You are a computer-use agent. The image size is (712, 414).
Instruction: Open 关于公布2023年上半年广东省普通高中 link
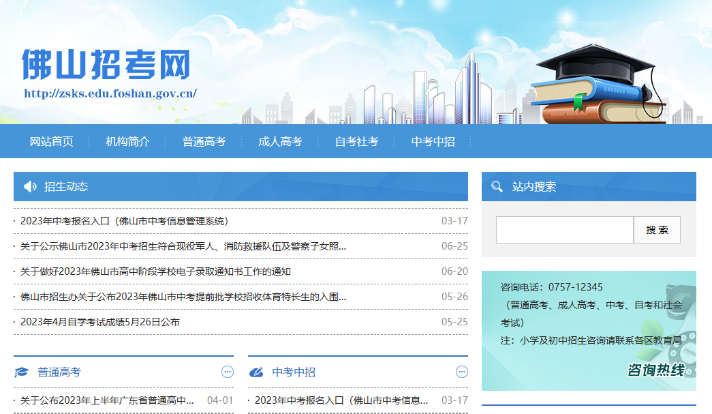click(x=107, y=400)
